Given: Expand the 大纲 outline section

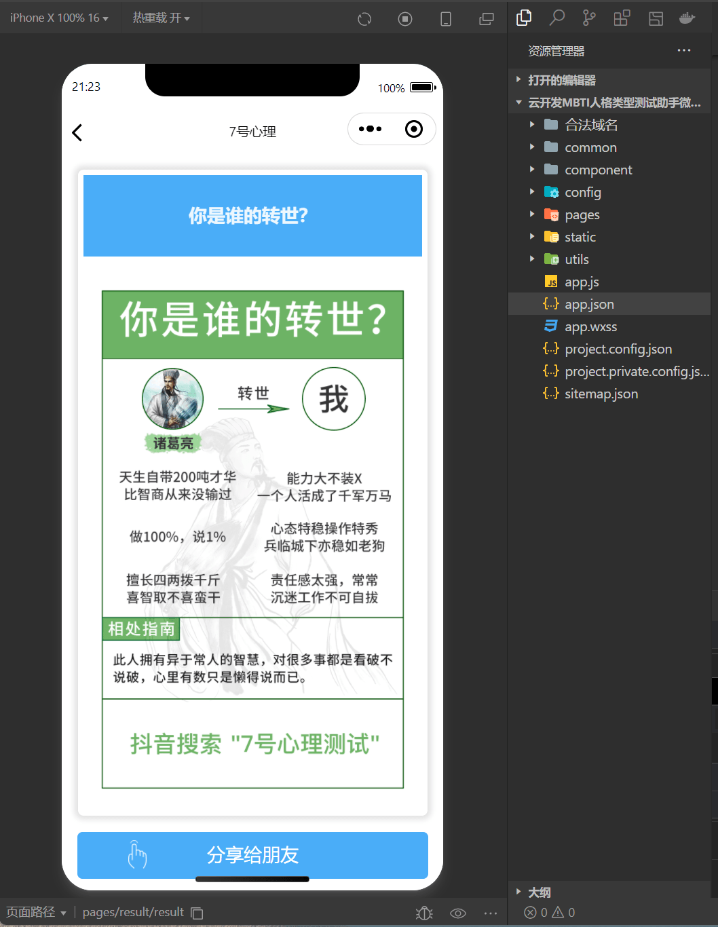Looking at the screenshot, I should (x=609, y=892).
